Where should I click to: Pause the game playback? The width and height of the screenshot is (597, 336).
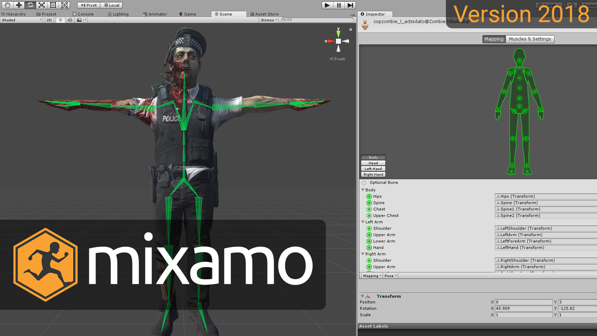339,5
